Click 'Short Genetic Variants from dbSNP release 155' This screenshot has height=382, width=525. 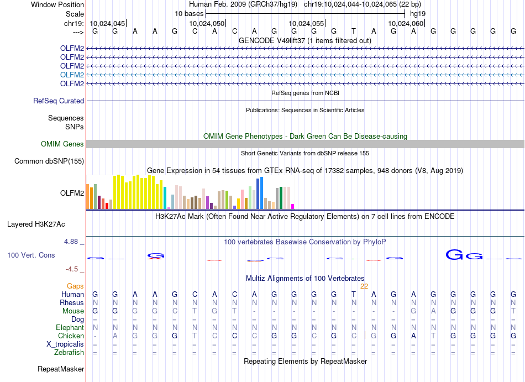pos(305,153)
